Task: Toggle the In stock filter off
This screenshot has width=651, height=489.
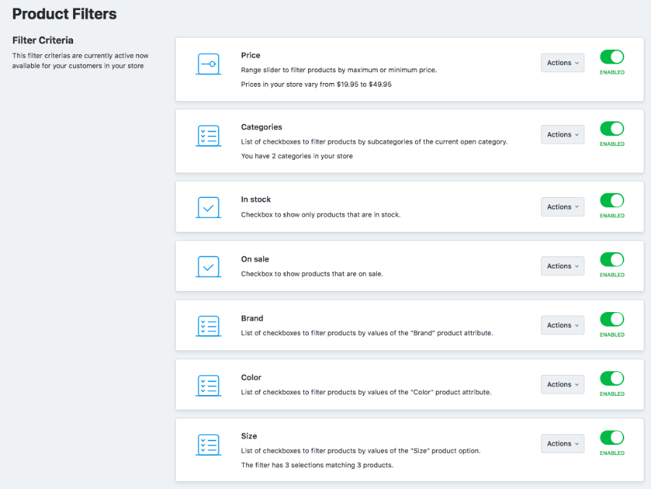Action: pyautogui.click(x=612, y=200)
